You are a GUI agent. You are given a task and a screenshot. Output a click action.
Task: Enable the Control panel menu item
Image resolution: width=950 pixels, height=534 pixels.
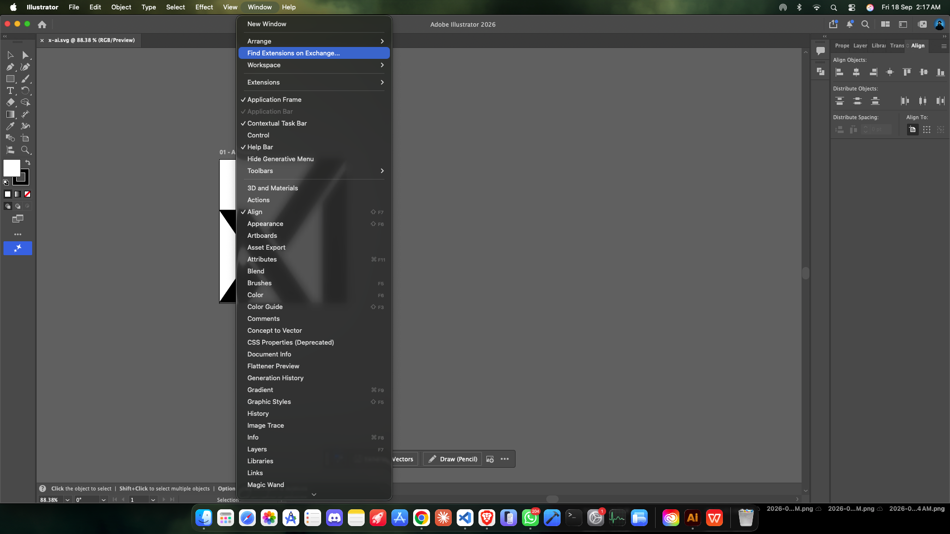click(x=314, y=135)
